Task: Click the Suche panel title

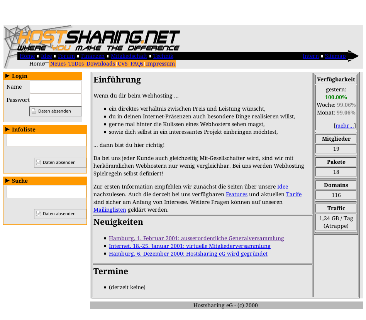Action: pyautogui.click(x=20, y=181)
